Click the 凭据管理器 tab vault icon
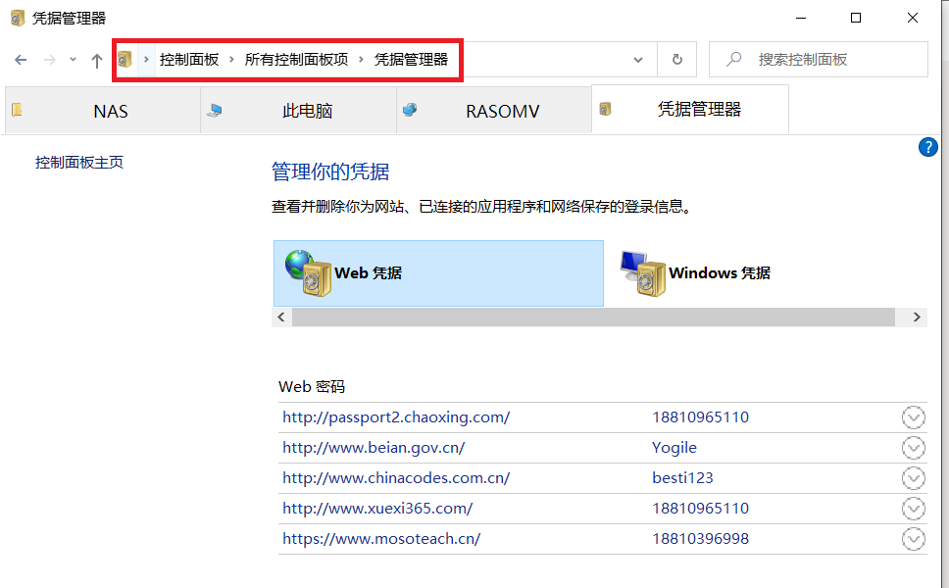Image resolution: width=949 pixels, height=588 pixels. 605,109
